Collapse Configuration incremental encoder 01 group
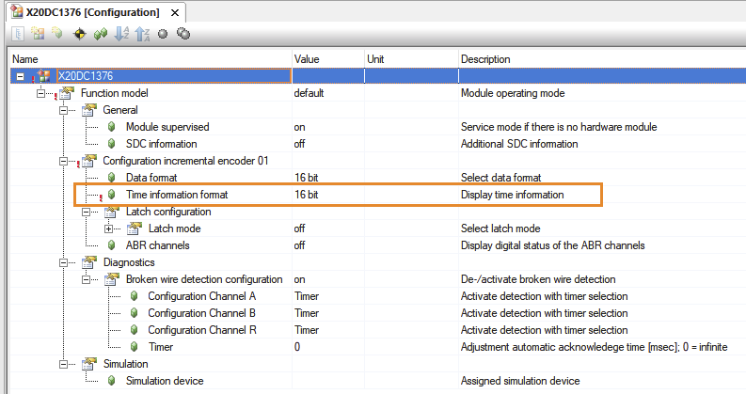 [63, 162]
